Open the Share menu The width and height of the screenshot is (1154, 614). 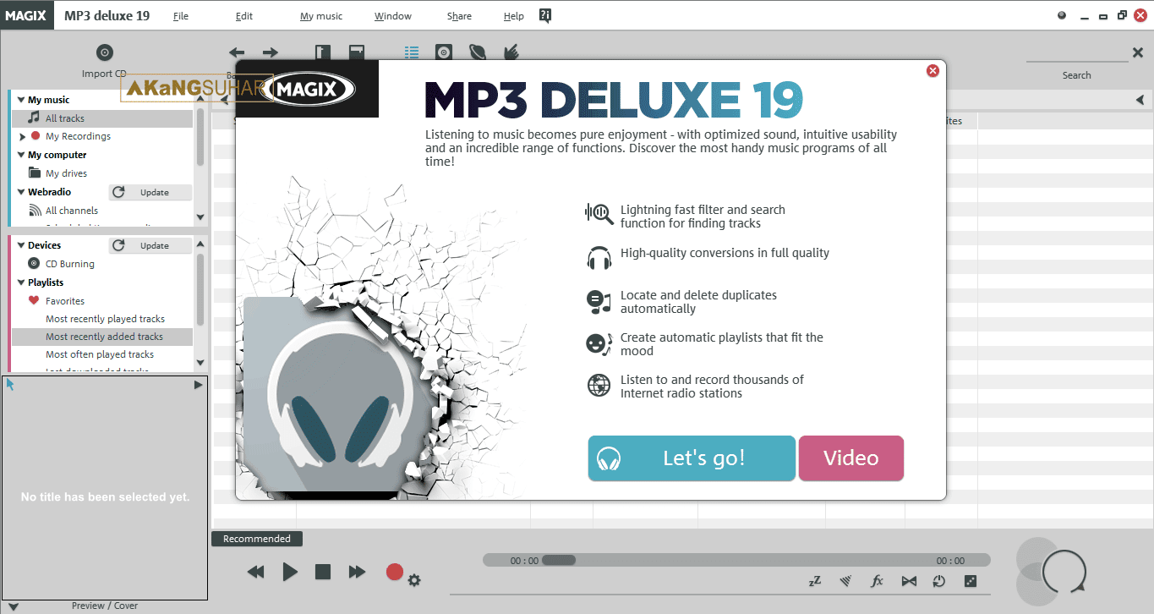click(460, 16)
